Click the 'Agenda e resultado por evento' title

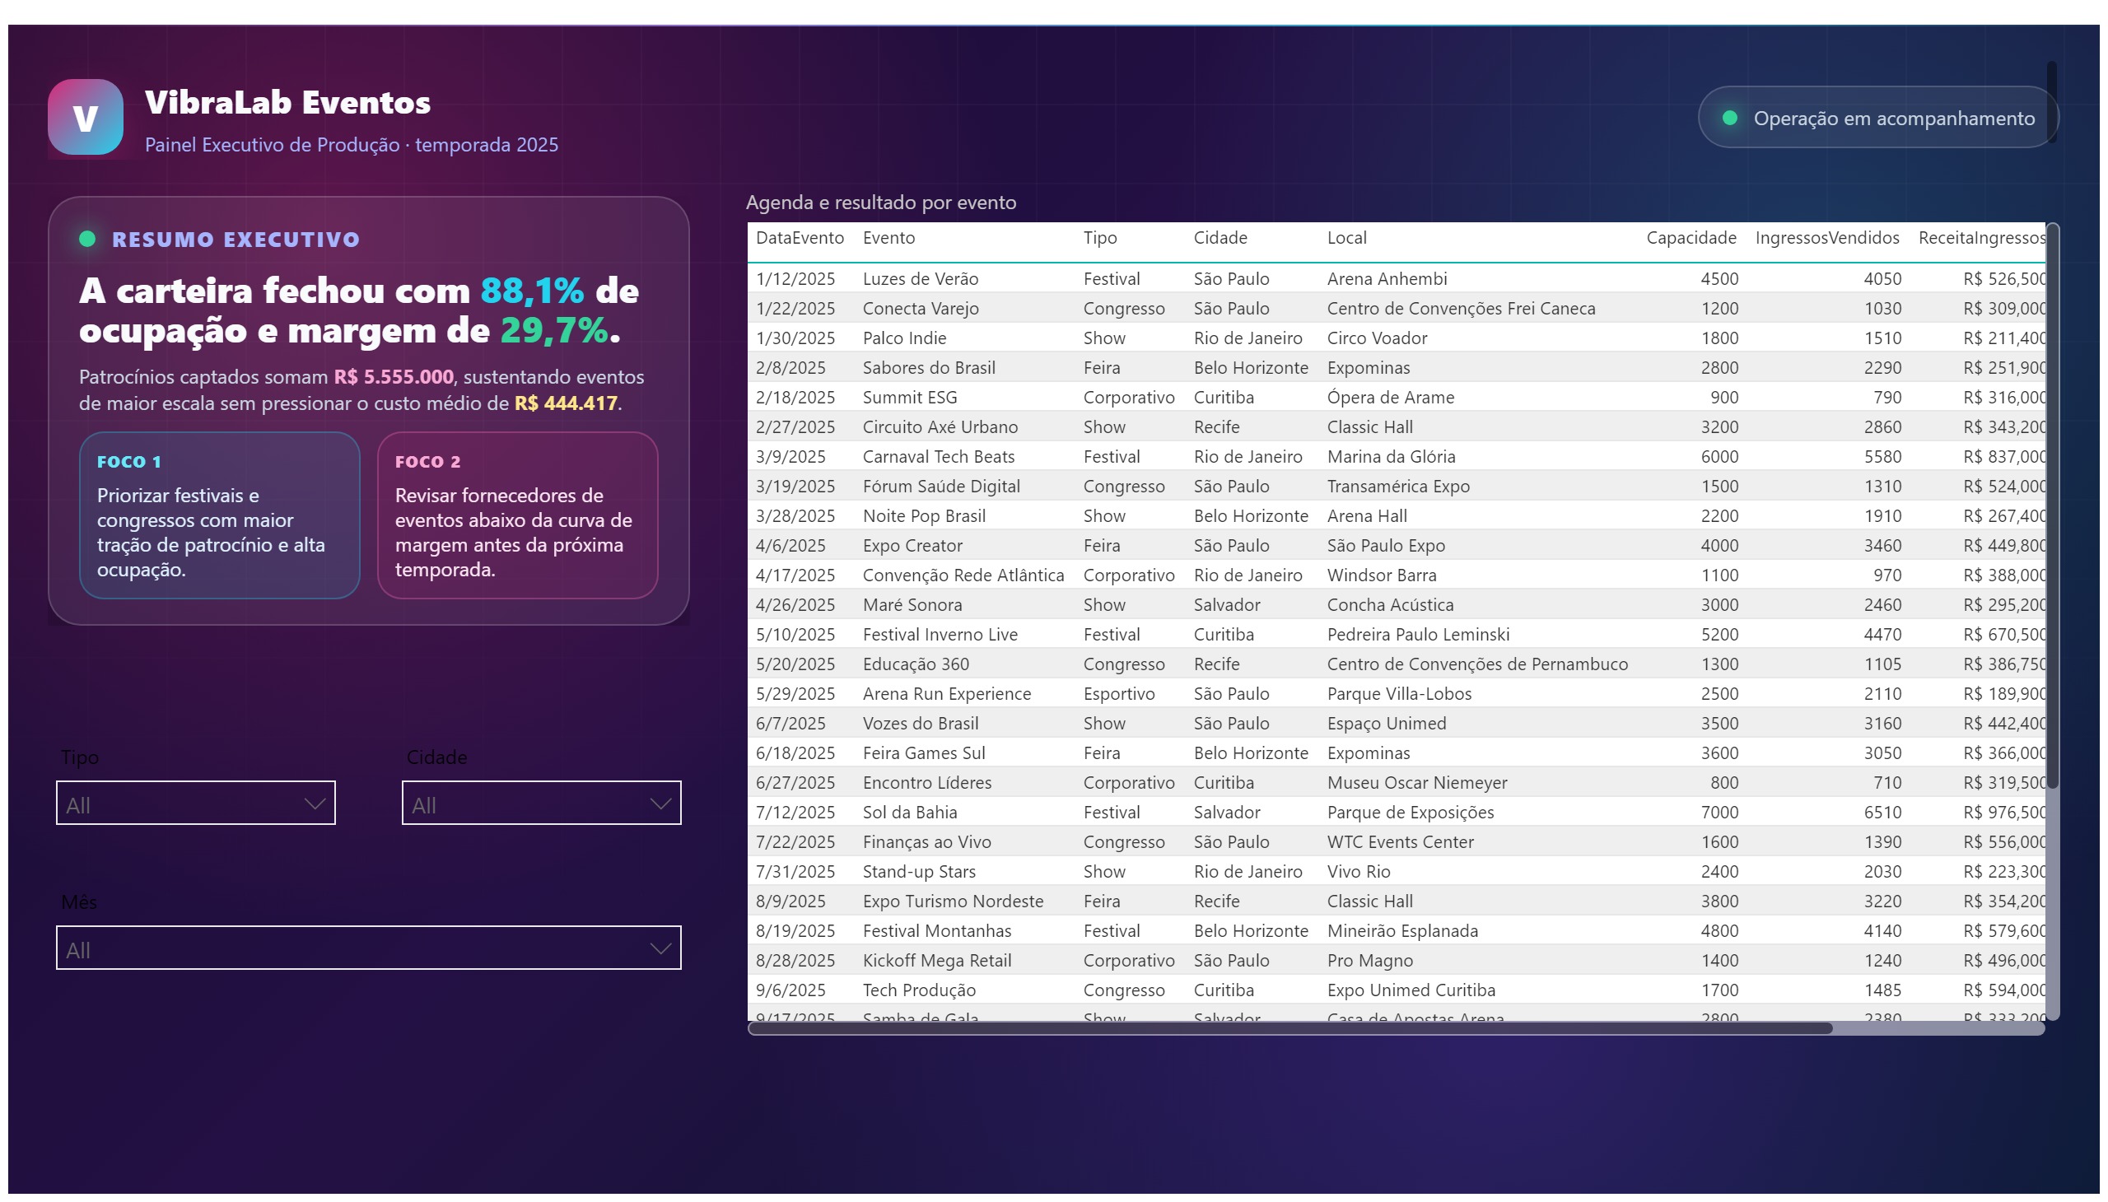[x=880, y=203]
